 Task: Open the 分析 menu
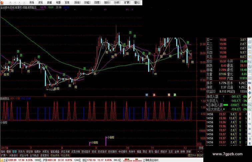click(117, 3)
